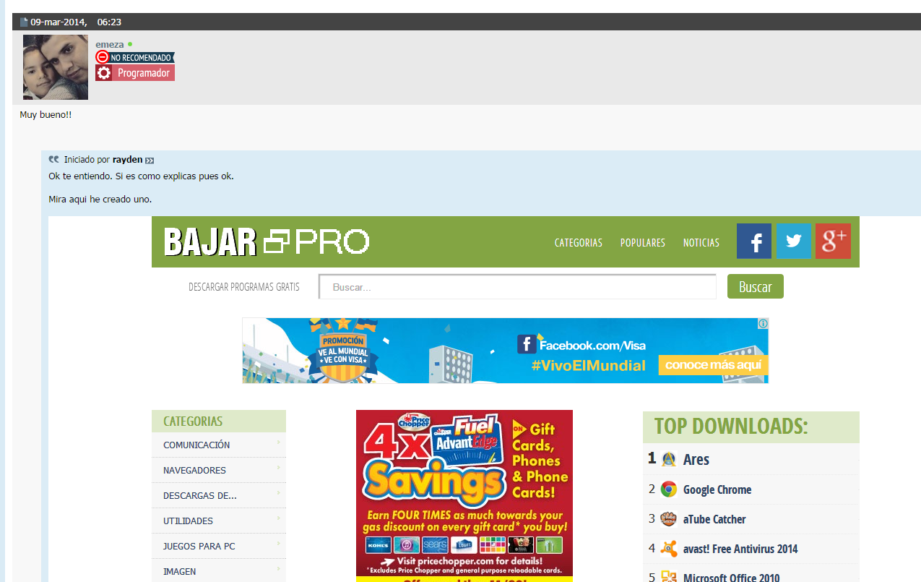Click the Programador rank badge
Screen dimensions: 921x582
coord(135,73)
